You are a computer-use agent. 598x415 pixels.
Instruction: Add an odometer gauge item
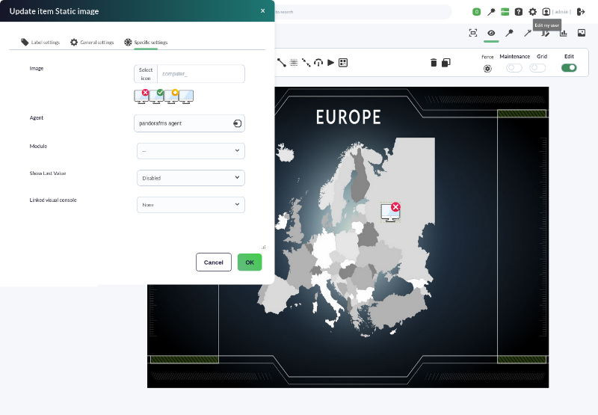(x=318, y=63)
